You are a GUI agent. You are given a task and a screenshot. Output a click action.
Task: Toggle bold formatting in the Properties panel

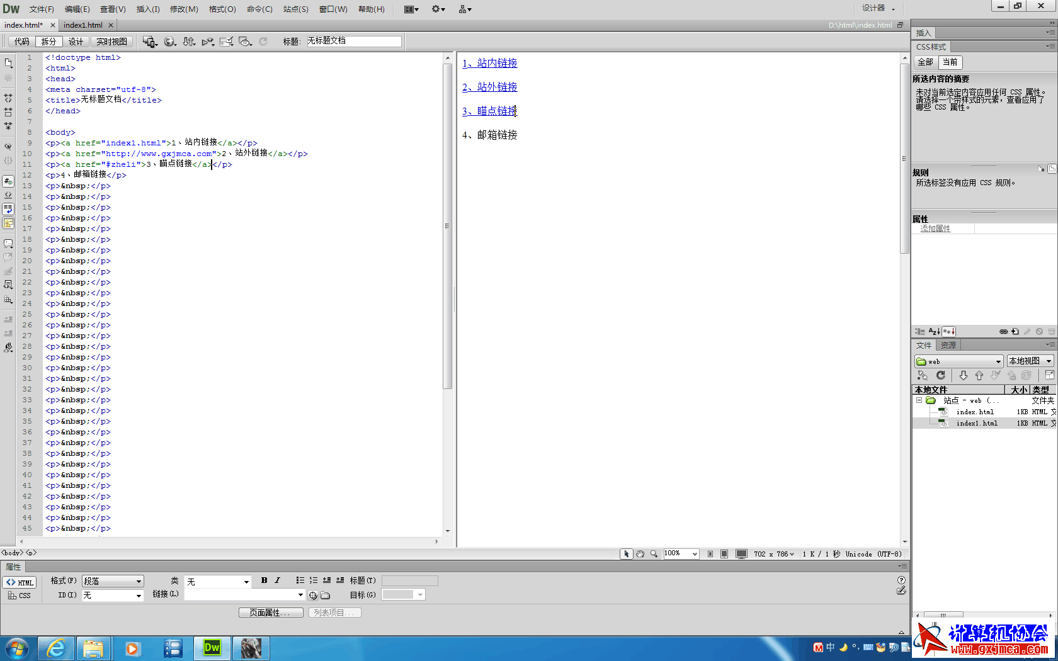(264, 580)
